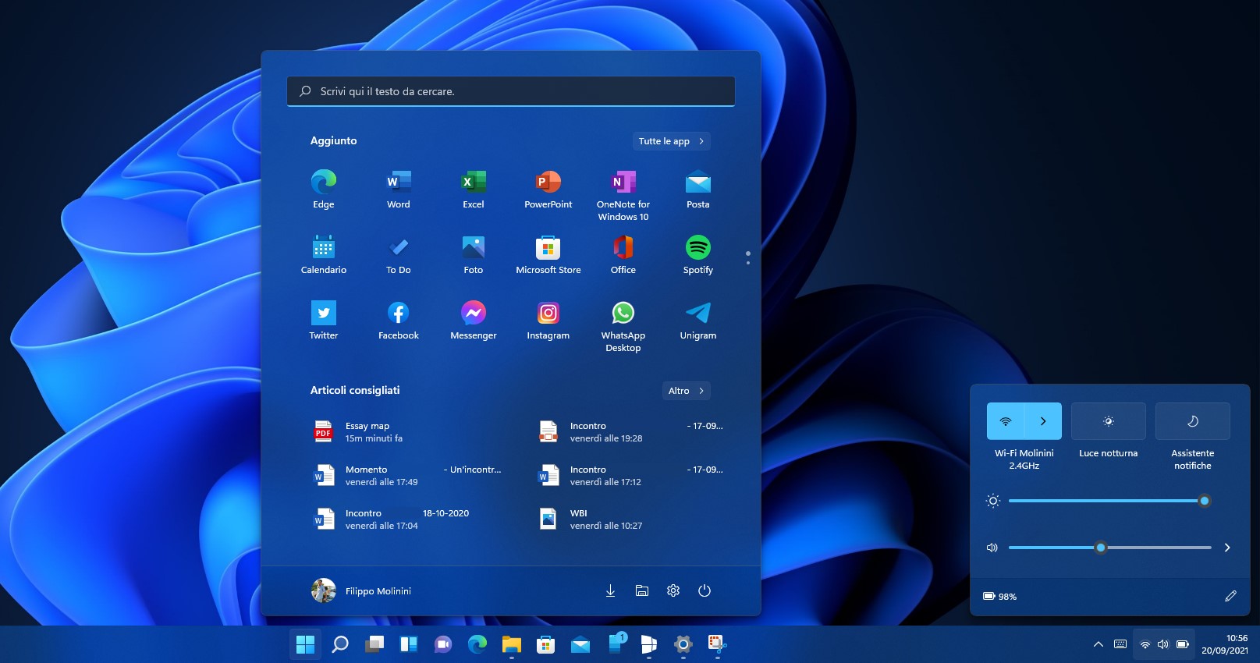Launch PowerPoint pinned app
Viewport: 1260px width, 663px height.
click(x=548, y=190)
